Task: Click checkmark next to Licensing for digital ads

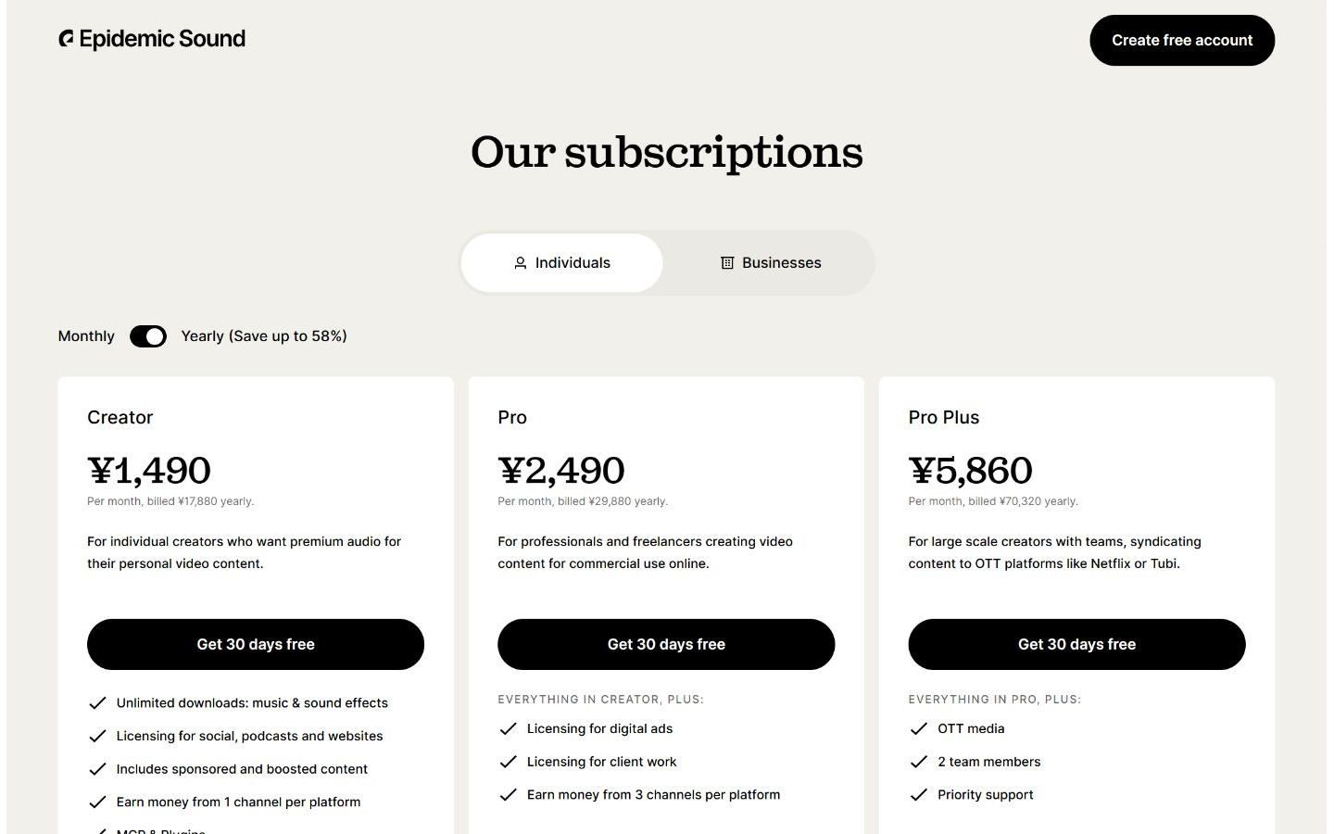Action: pos(508,729)
